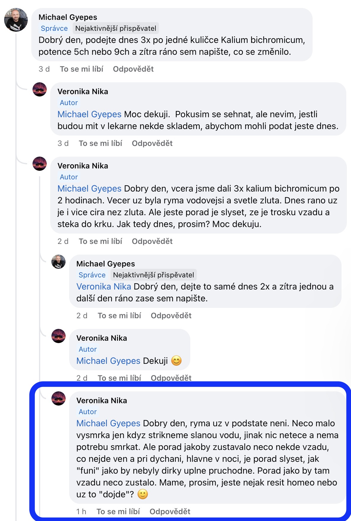
Task: Click the smiley emoji ending the last comment
Action: coord(143,494)
